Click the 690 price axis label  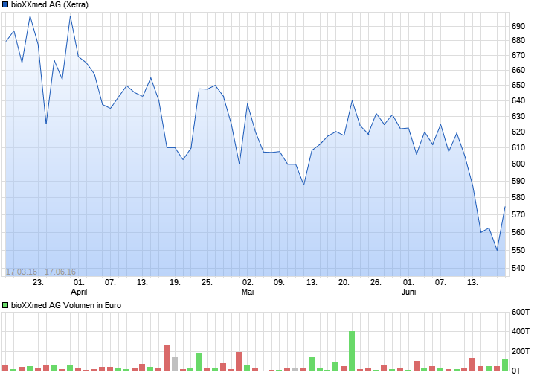tap(518, 26)
